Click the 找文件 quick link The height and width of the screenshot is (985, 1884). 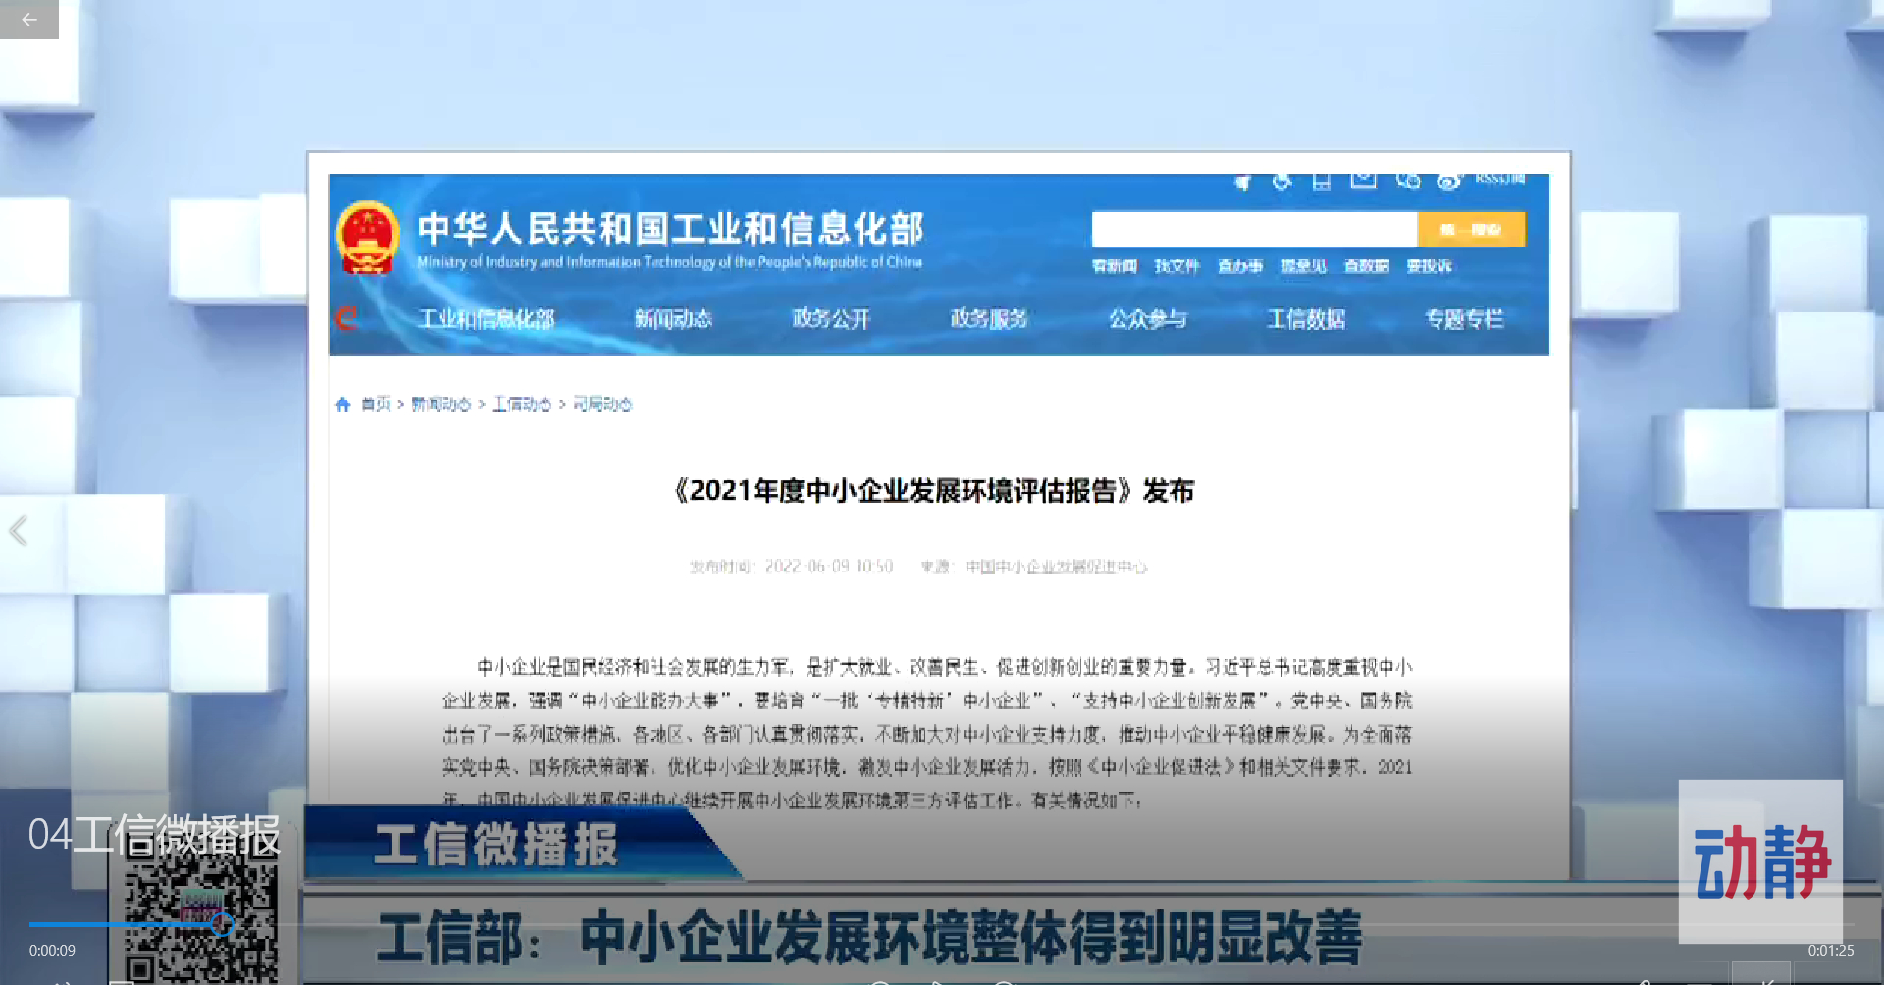[x=1177, y=266]
